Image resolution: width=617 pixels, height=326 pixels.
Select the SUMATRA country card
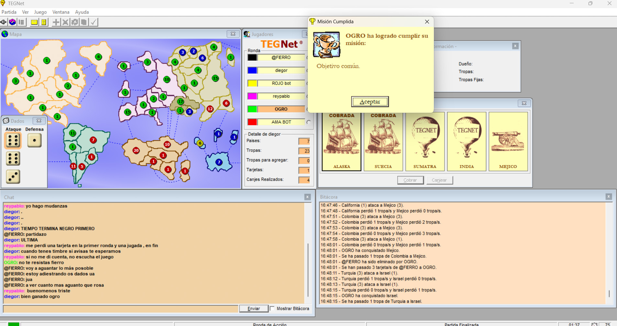coord(425,141)
